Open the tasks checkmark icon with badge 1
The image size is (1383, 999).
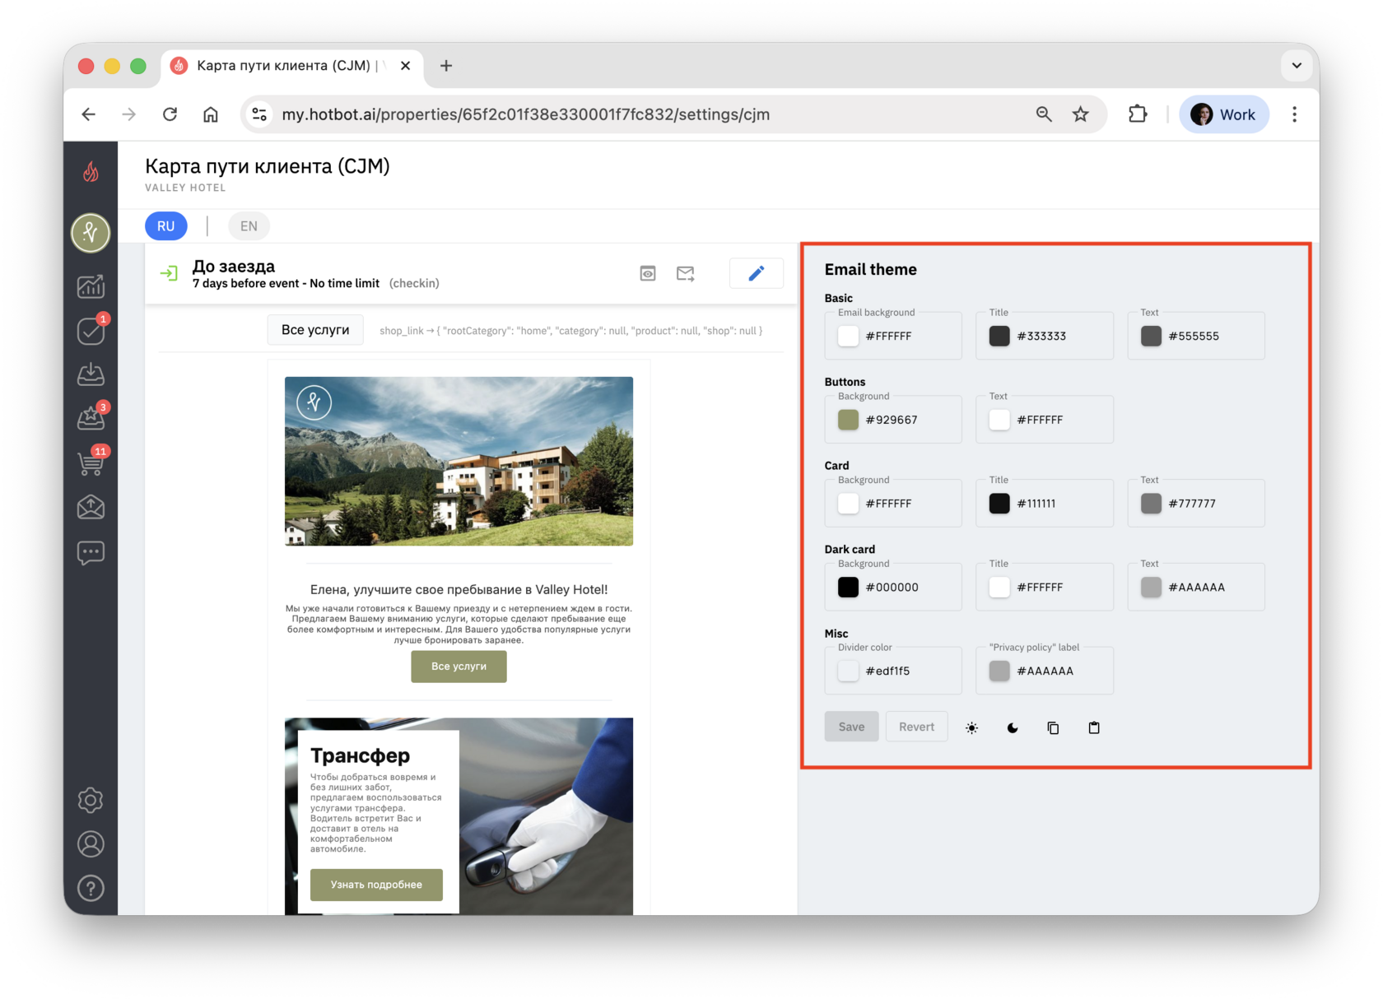coord(91,330)
